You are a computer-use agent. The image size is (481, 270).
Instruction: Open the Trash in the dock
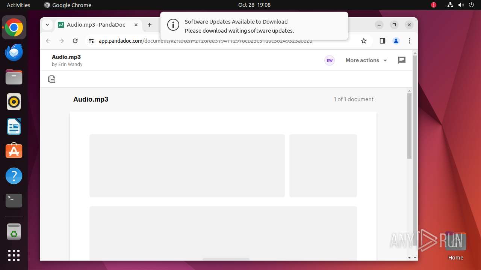[x=14, y=232]
